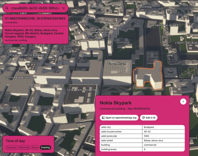Select the Nokia Skypark address result
This screenshot has width=198, height=156.
pyautogui.click(x=35, y=35)
